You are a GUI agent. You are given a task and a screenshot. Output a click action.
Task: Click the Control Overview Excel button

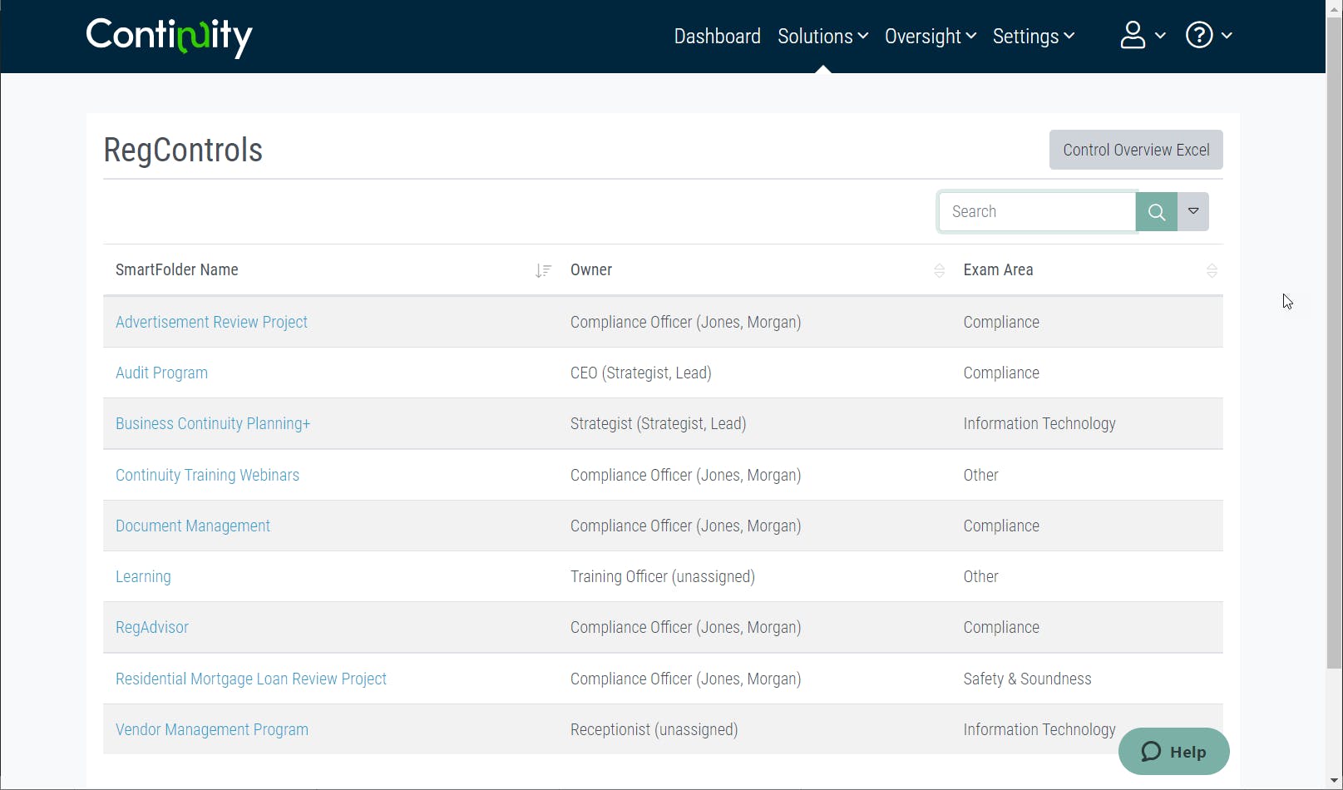[1136, 150]
